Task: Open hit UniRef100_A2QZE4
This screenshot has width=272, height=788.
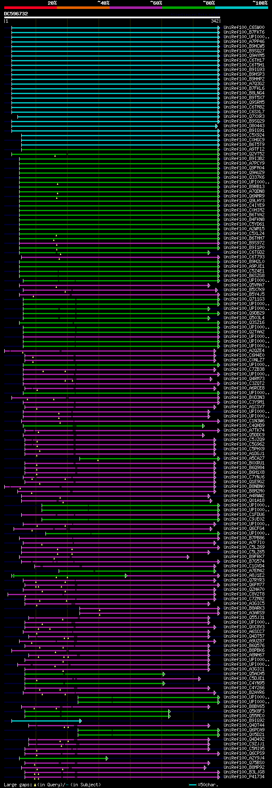Action: pos(244,350)
